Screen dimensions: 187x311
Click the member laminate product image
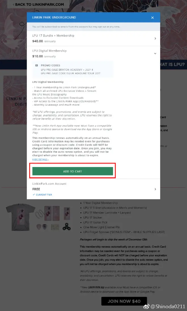[x=52, y=213]
